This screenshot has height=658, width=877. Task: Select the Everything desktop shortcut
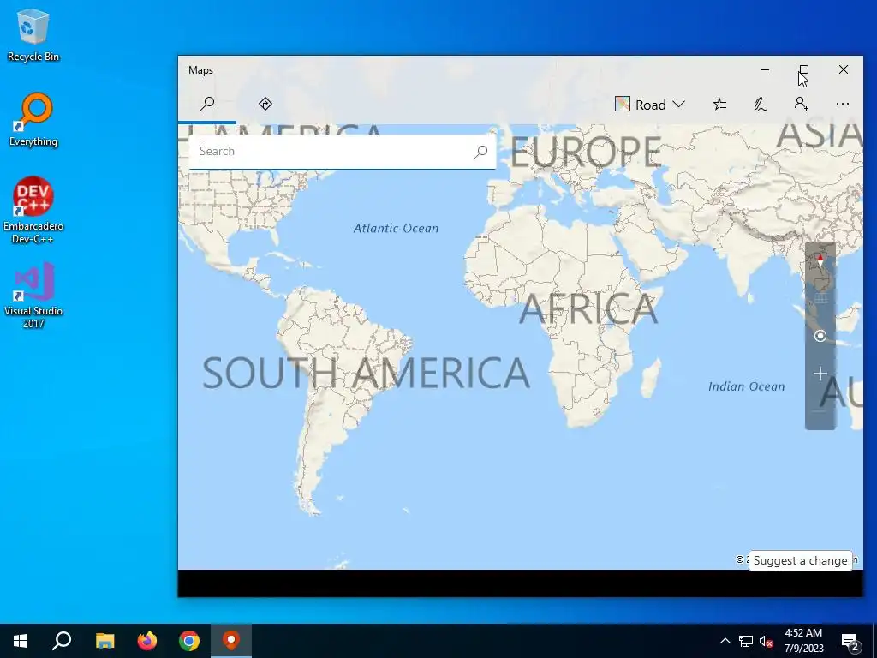click(33, 120)
